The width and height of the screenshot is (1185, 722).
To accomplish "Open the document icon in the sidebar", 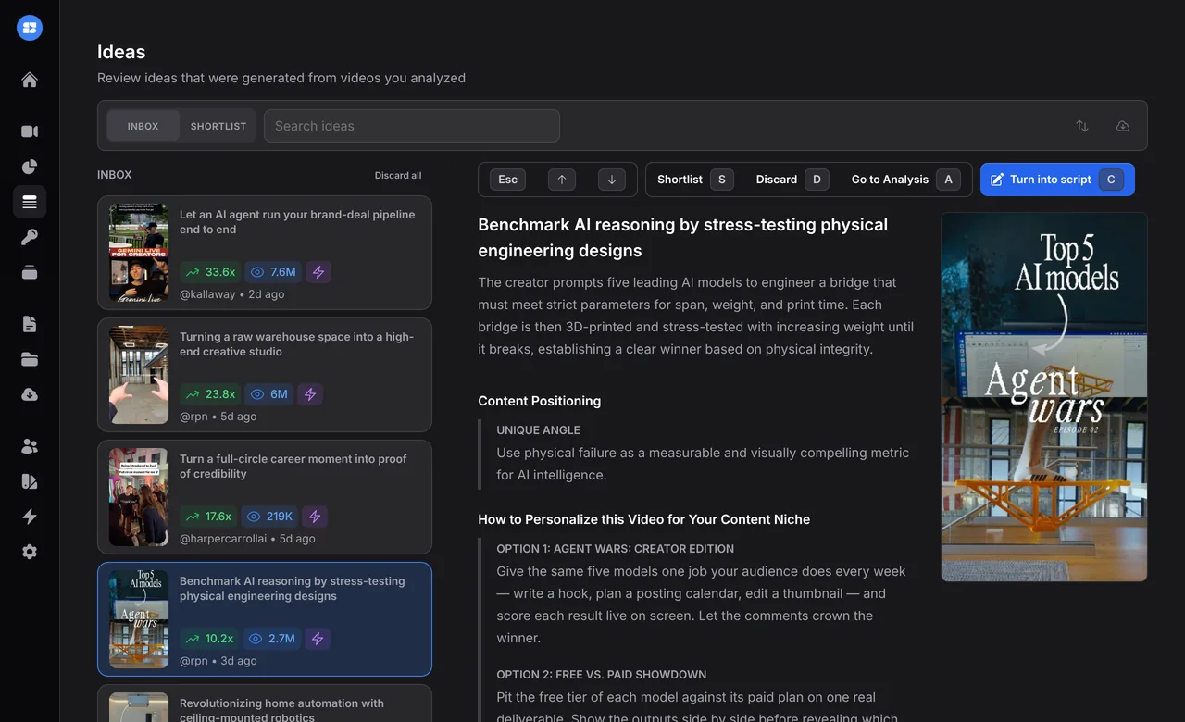I will 30,324.
